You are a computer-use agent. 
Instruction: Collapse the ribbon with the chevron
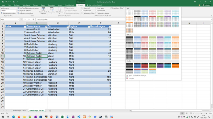point(211,16)
